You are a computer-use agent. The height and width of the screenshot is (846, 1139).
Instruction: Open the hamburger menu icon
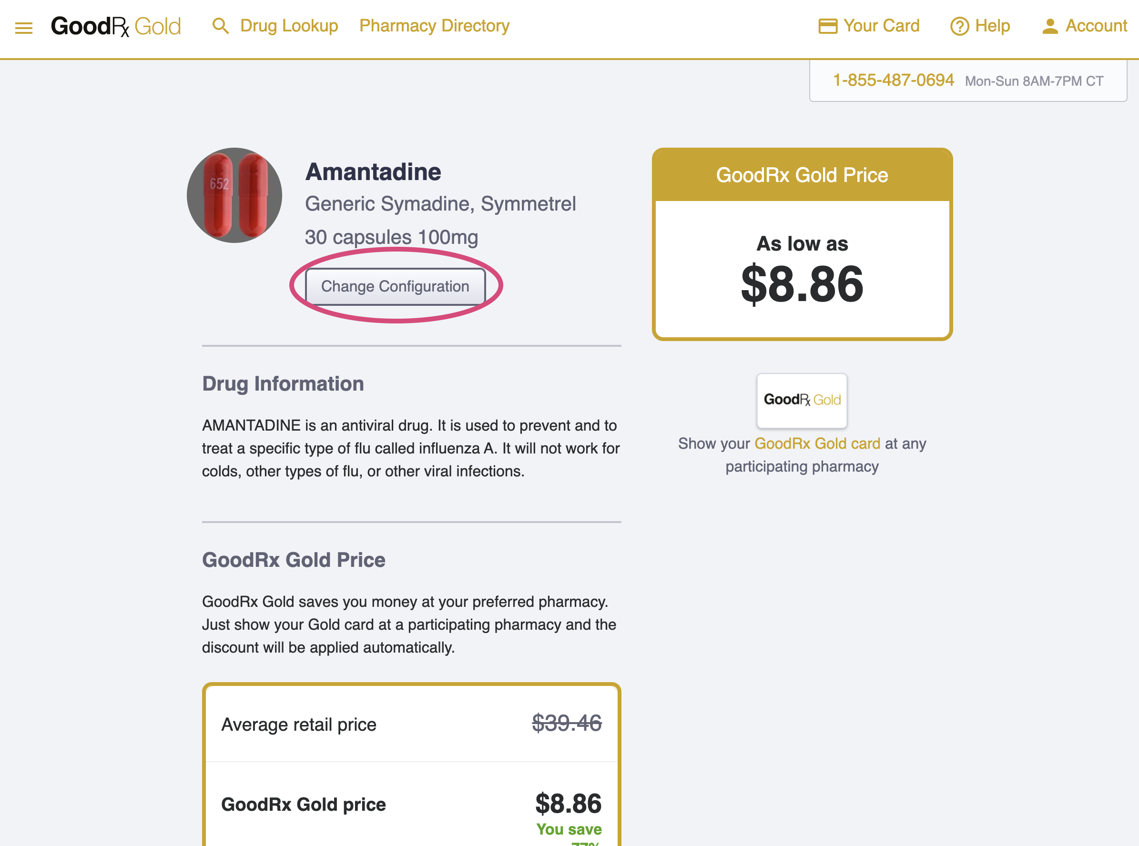pos(23,28)
